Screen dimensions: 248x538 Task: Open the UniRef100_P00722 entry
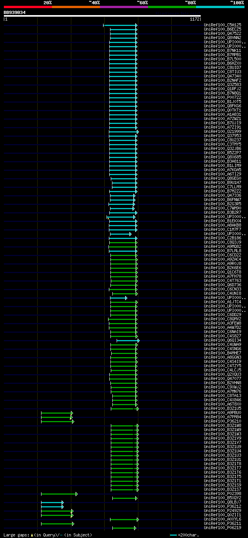click(x=222, y=97)
